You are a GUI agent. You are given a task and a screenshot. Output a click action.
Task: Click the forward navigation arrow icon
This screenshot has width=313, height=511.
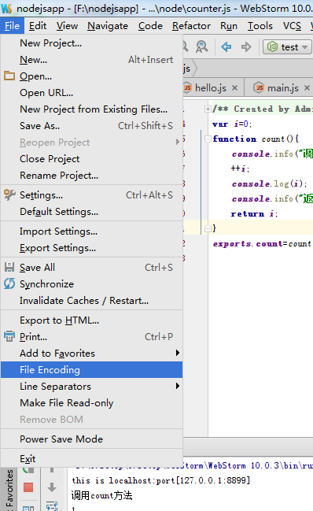(x=246, y=47)
